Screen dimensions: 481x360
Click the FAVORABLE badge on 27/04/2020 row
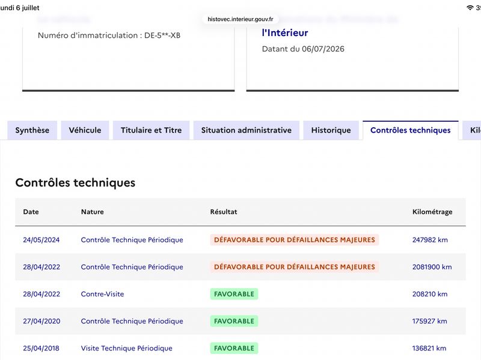tap(234, 321)
